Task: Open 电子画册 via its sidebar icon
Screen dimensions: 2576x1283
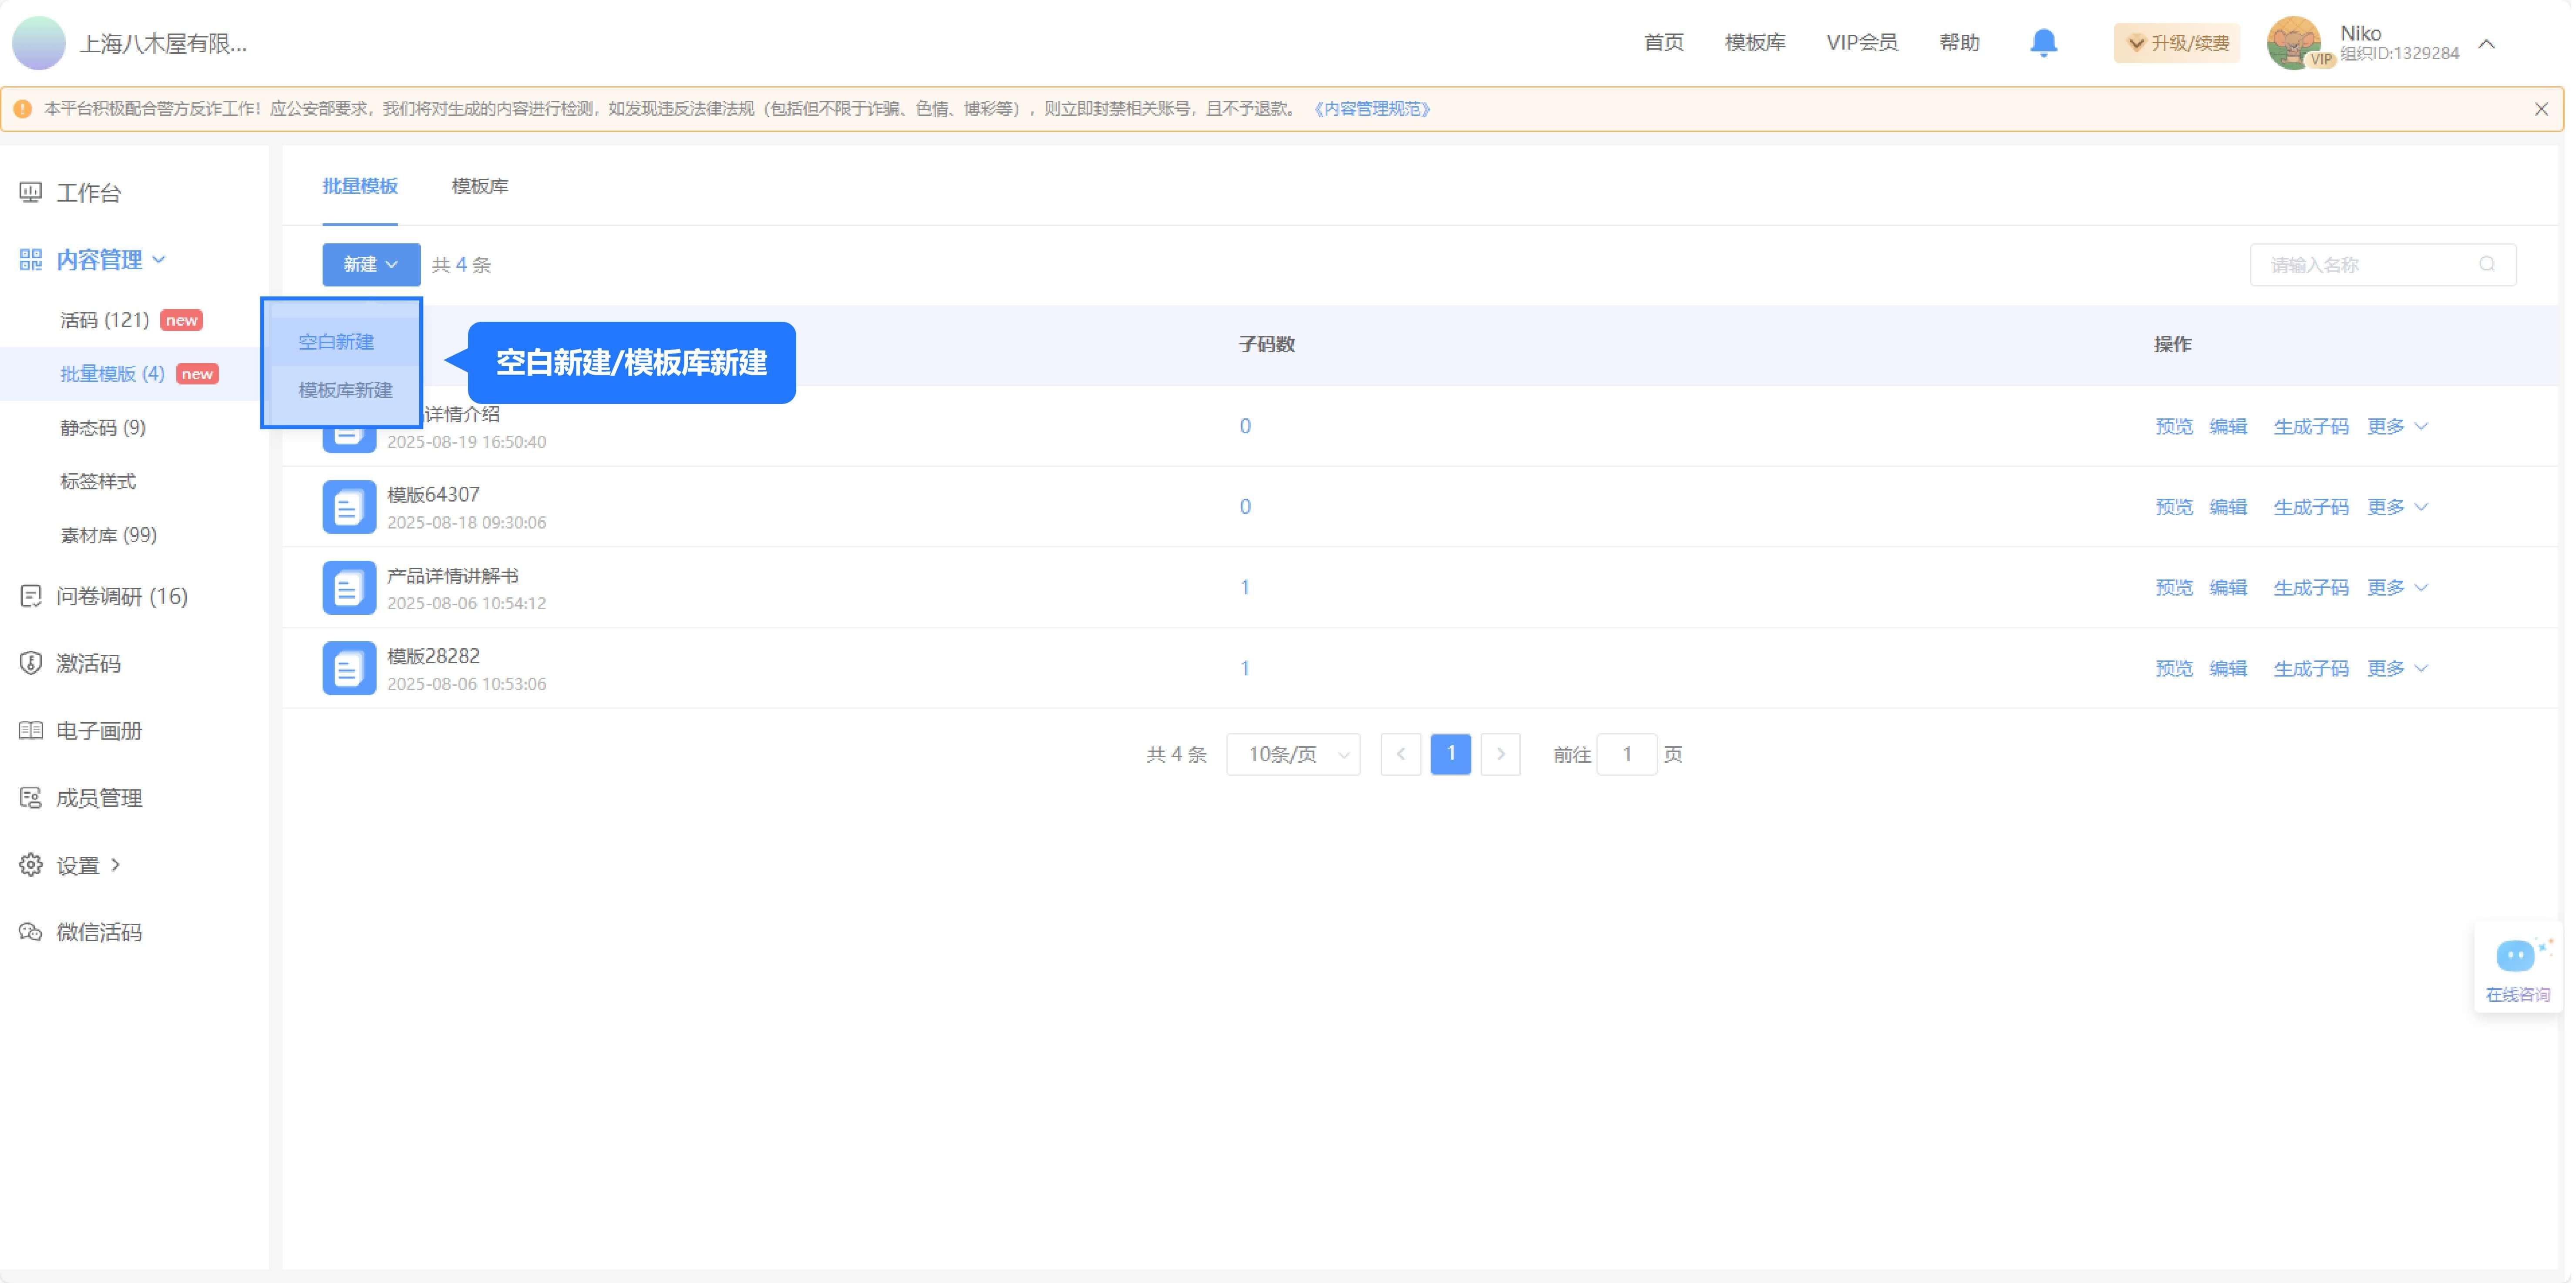Action: [x=30, y=730]
